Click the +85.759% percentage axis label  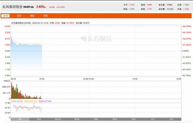[x=186, y=27]
